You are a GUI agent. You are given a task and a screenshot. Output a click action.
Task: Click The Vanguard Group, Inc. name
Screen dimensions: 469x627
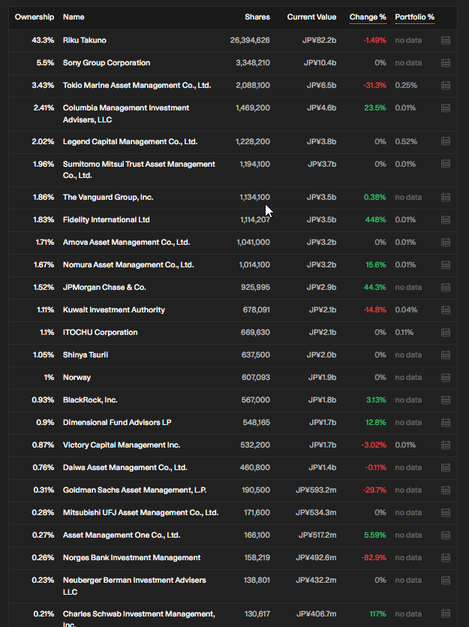108,197
